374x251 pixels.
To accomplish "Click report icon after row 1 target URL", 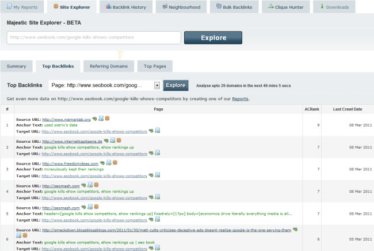I will point(158,130).
